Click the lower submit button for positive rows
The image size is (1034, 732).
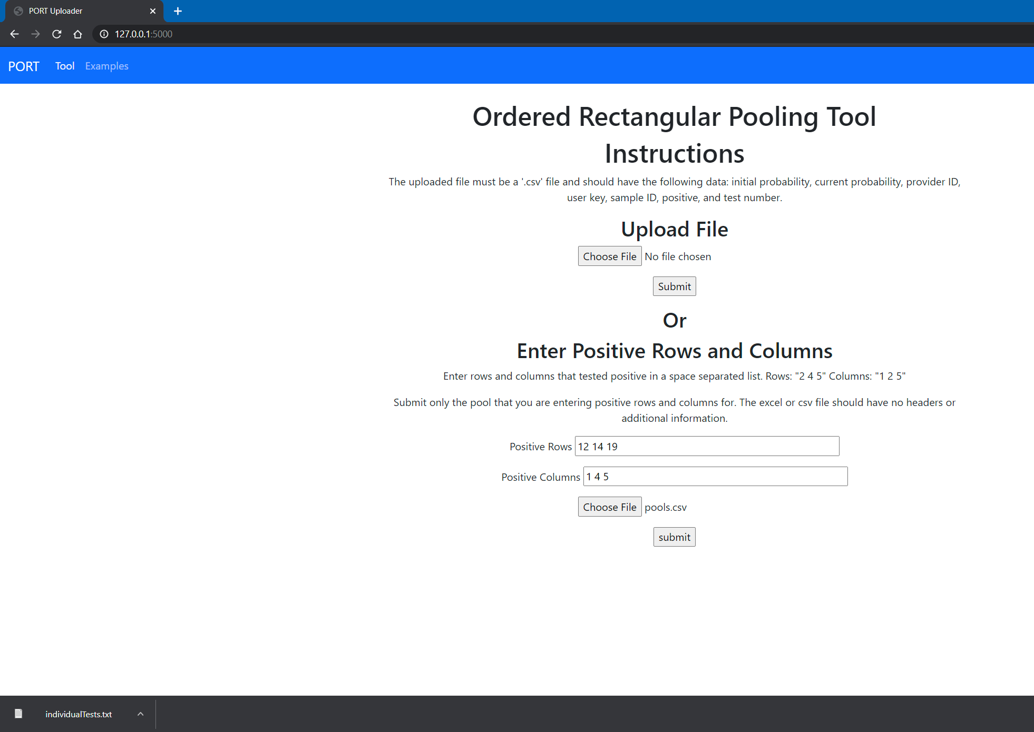(674, 537)
